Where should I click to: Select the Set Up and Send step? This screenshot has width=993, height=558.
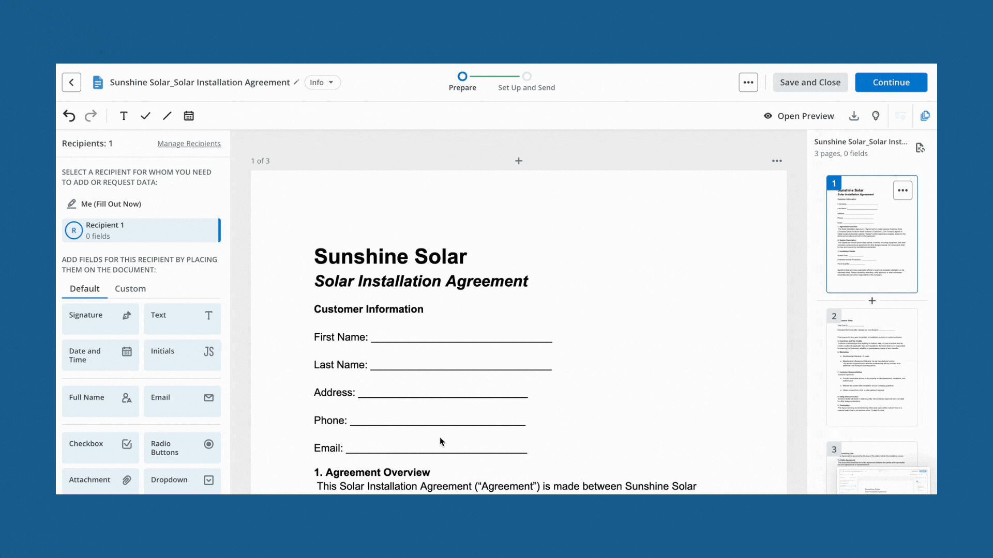click(526, 82)
